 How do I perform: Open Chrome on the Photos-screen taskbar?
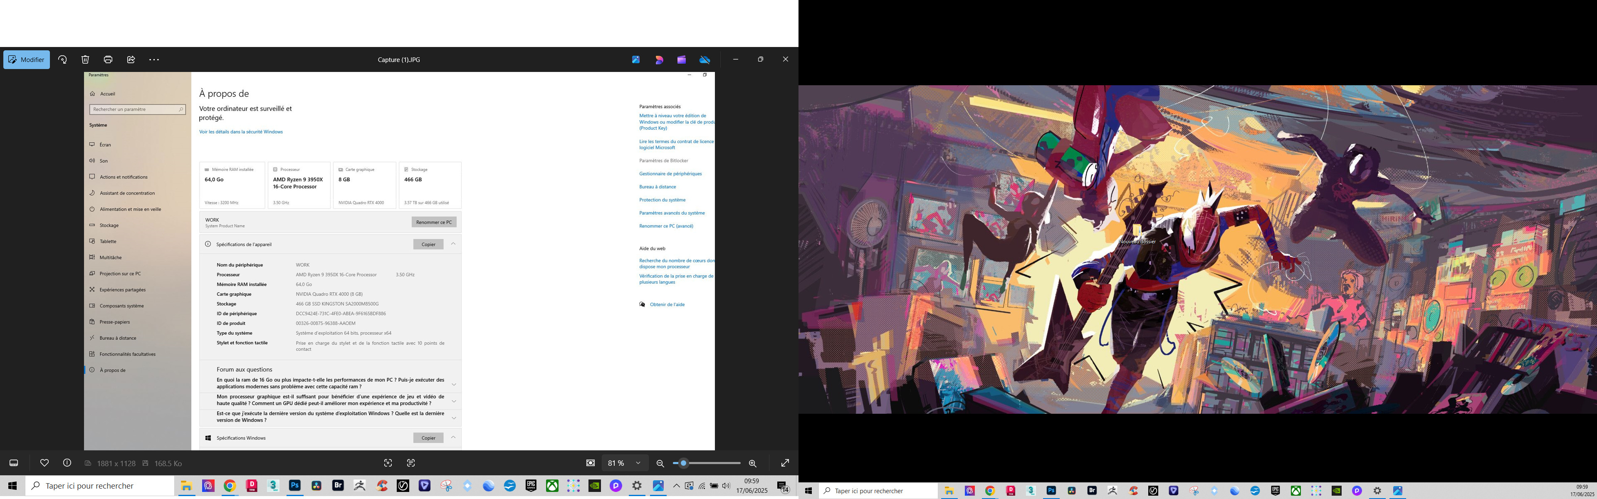point(230,486)
